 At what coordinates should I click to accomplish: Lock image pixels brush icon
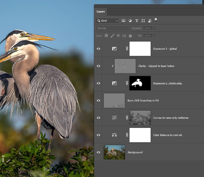click(x=112, y=36)
